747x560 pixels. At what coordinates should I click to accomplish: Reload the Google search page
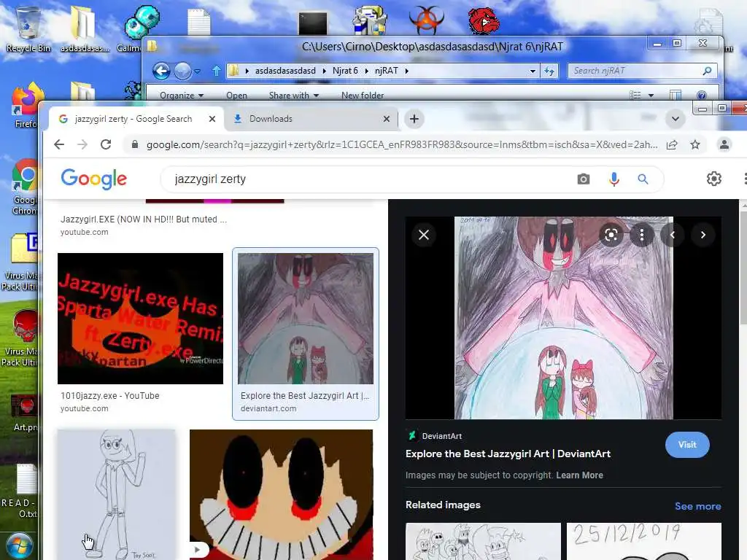click(x=106, y=144)
